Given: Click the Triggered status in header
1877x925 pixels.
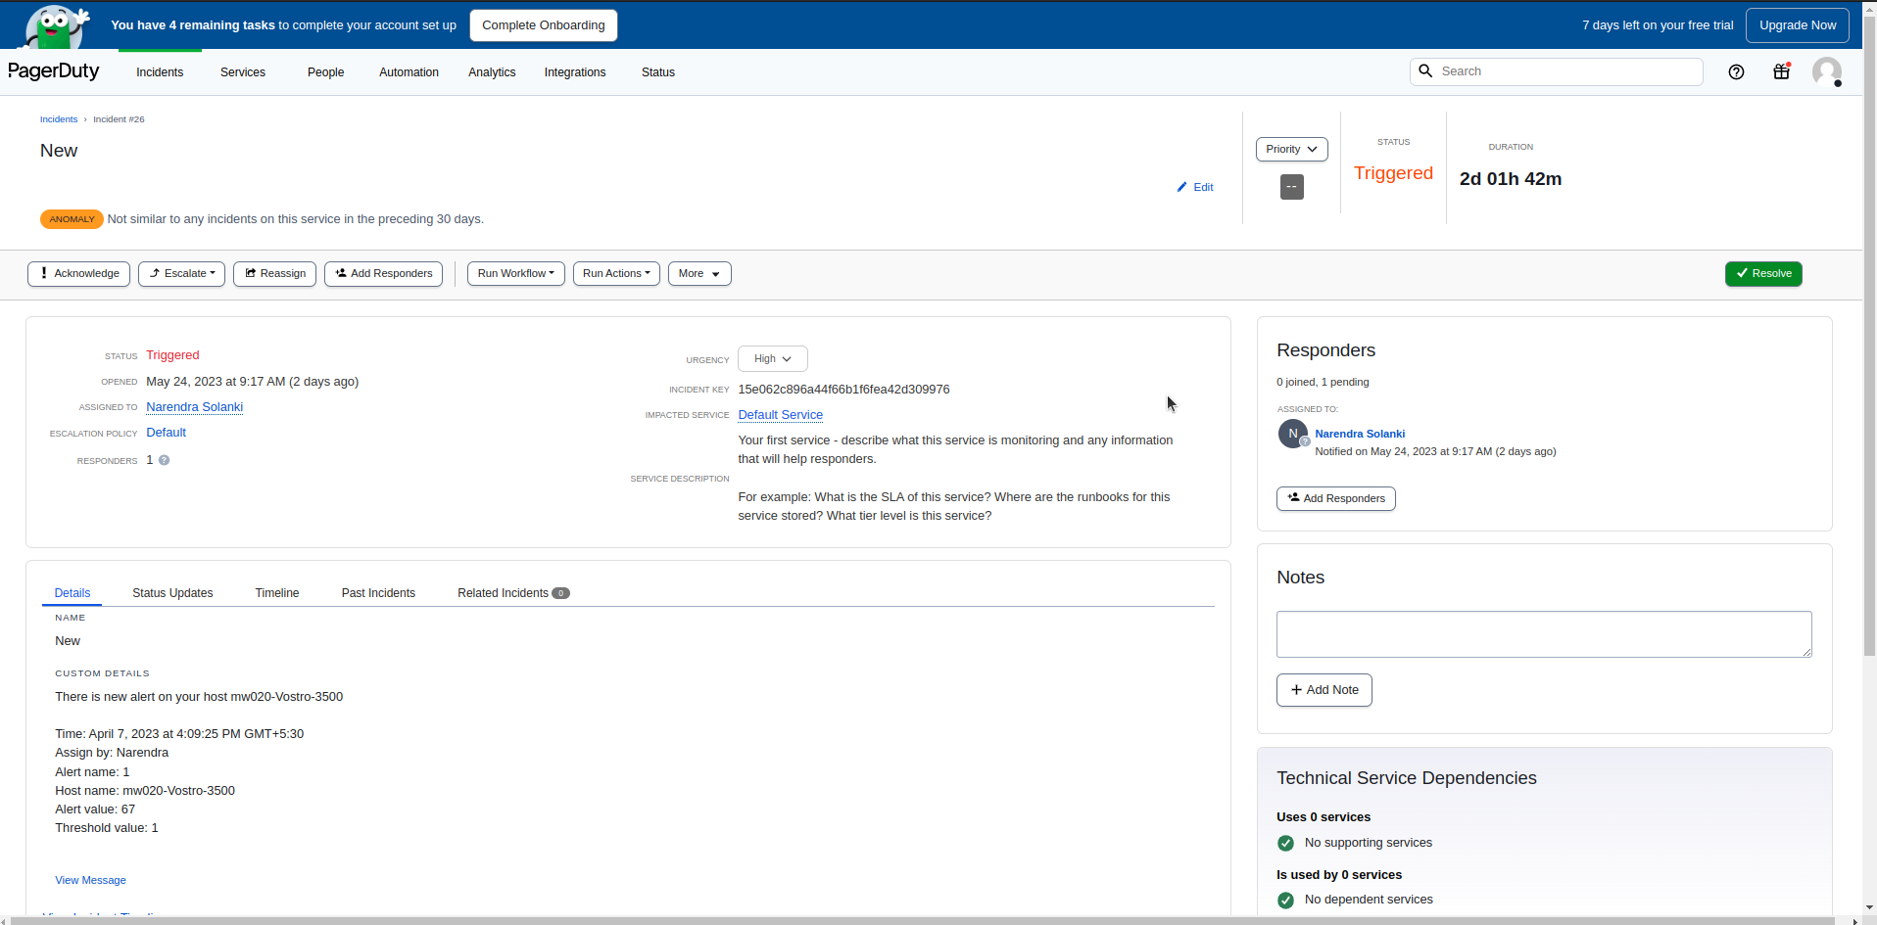Looking at the screenshot, I should click(1393, 173).
